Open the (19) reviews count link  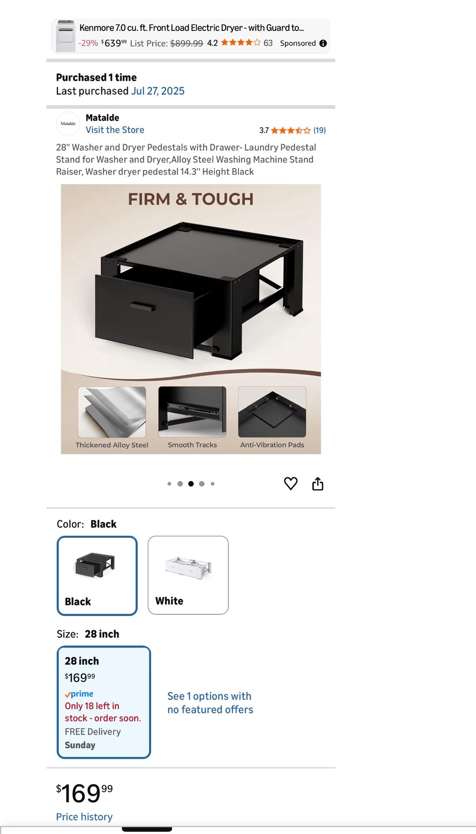320,130
